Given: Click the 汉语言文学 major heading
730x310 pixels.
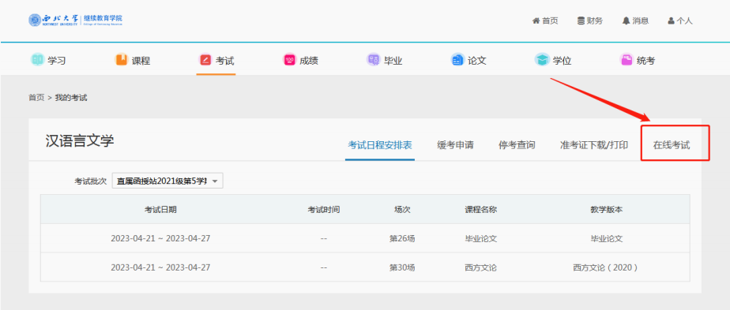Looking at the screenshot, I should pos(80,141).
